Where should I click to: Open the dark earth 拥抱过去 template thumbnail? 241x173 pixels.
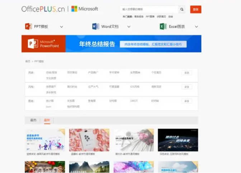(178, 140)
